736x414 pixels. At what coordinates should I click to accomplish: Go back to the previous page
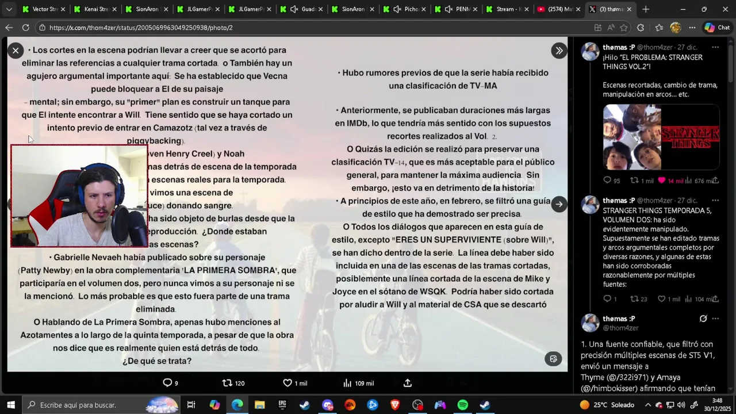click(9, 28)
